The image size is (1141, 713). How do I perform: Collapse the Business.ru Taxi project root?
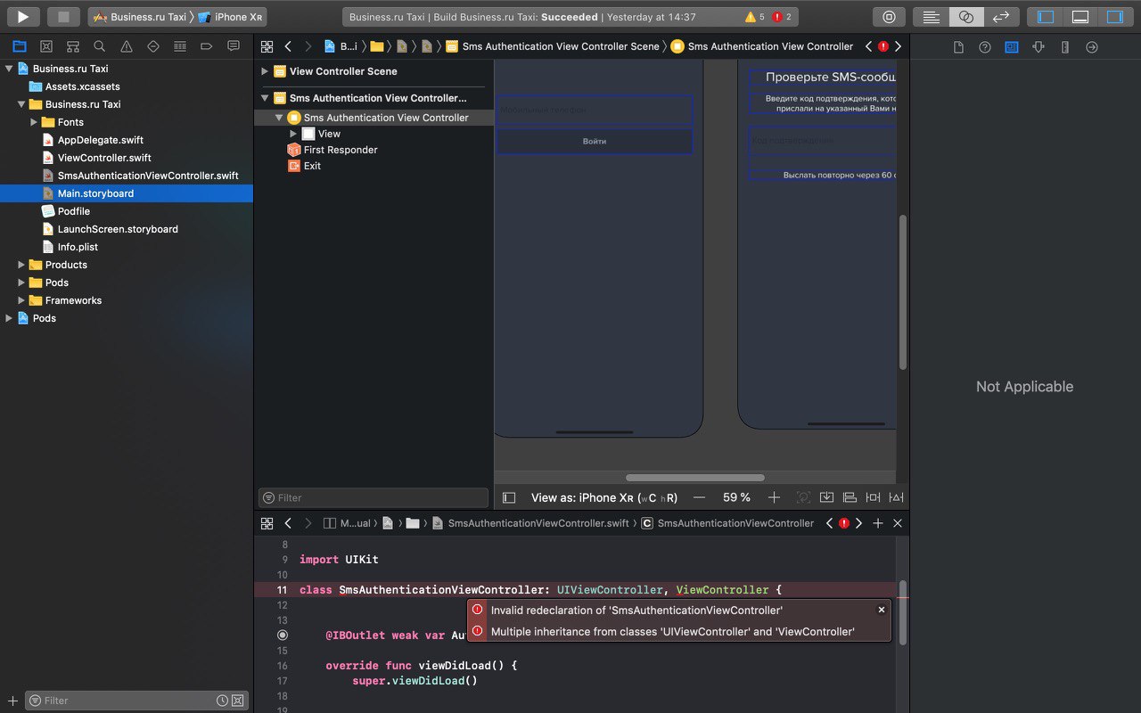[x=9, y=69]
